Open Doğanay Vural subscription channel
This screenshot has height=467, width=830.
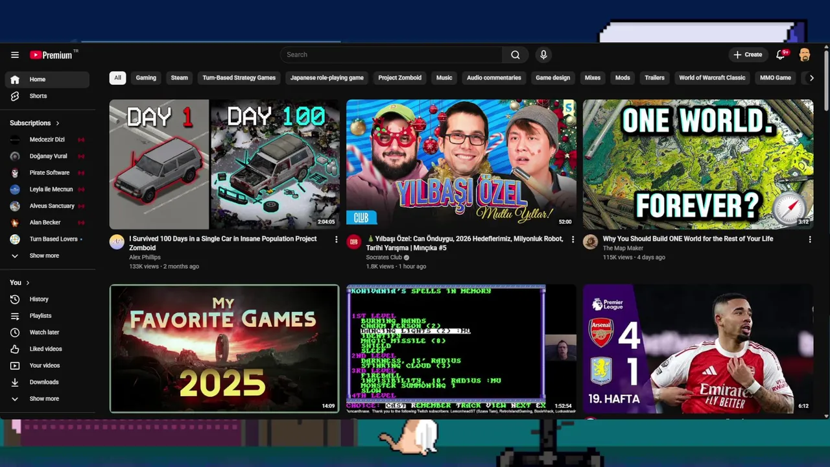pos(47,156)
